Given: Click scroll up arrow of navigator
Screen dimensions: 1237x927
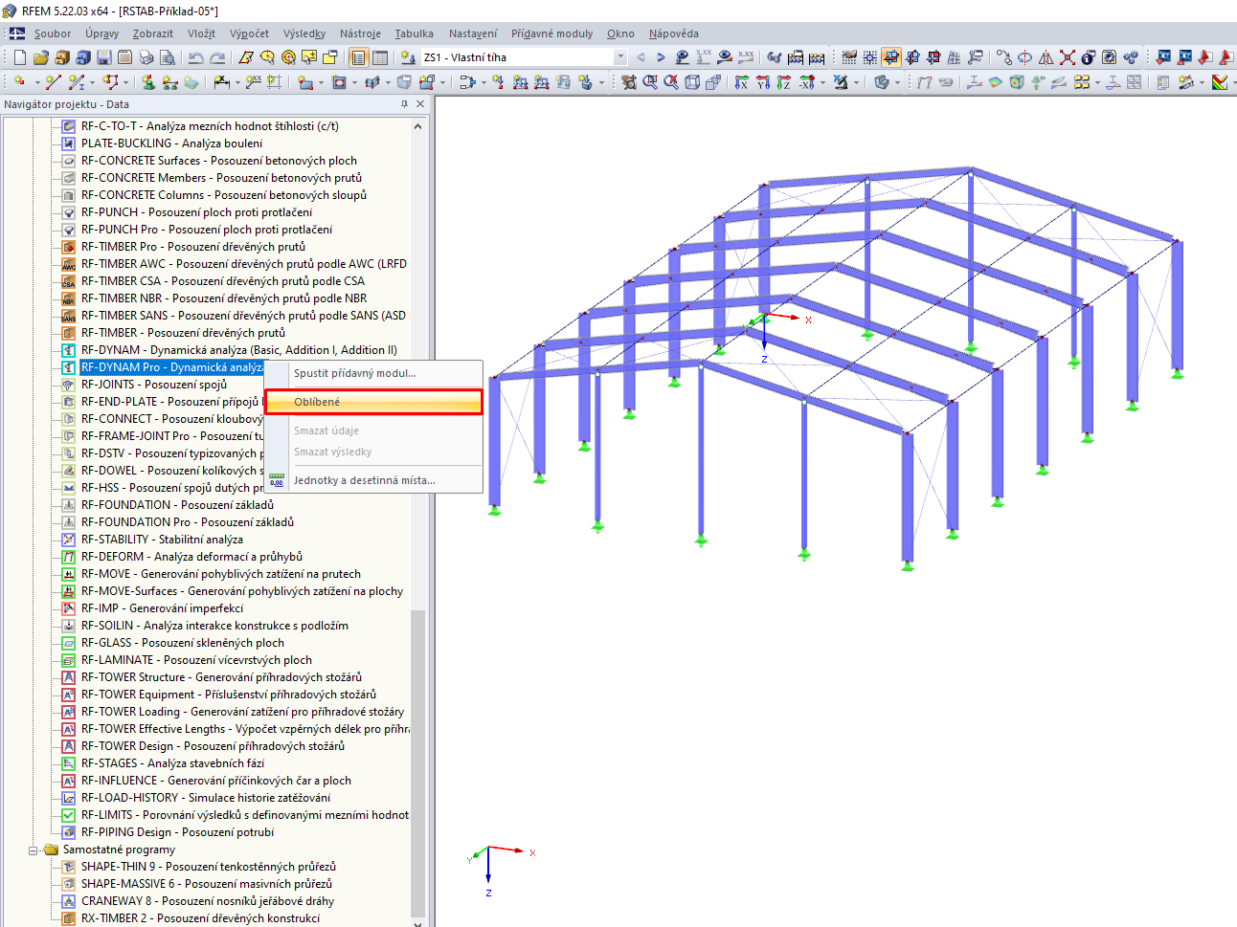Looking at the screenshot, I should tap(418, 125).
